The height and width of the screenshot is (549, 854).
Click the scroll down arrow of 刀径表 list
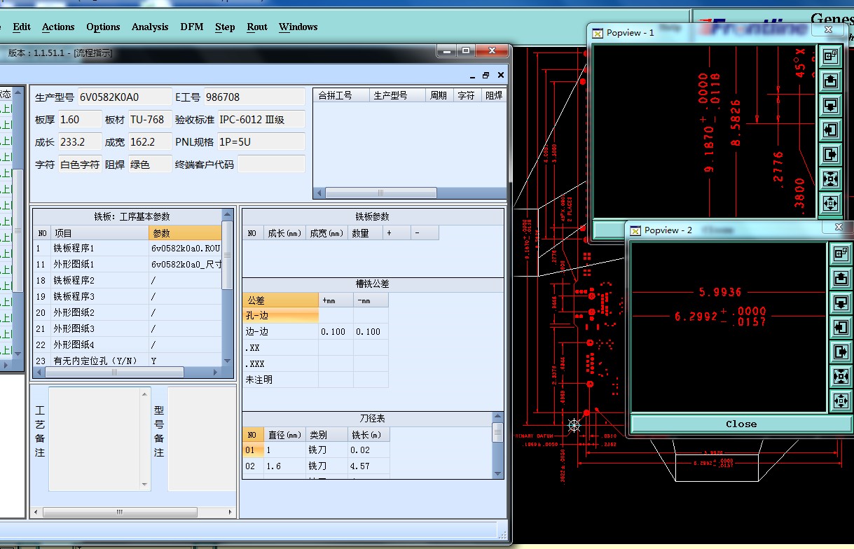pos(497,473)
